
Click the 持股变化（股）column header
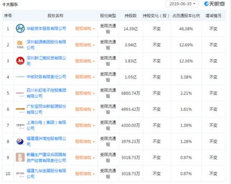156,16
